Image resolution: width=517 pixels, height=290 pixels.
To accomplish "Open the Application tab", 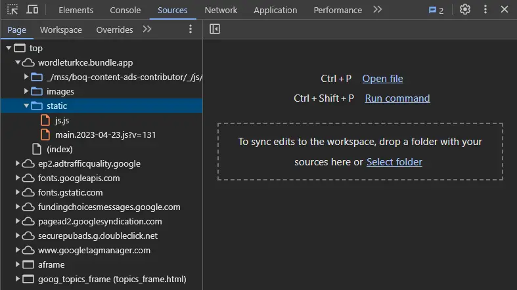I will click(275, 10).
